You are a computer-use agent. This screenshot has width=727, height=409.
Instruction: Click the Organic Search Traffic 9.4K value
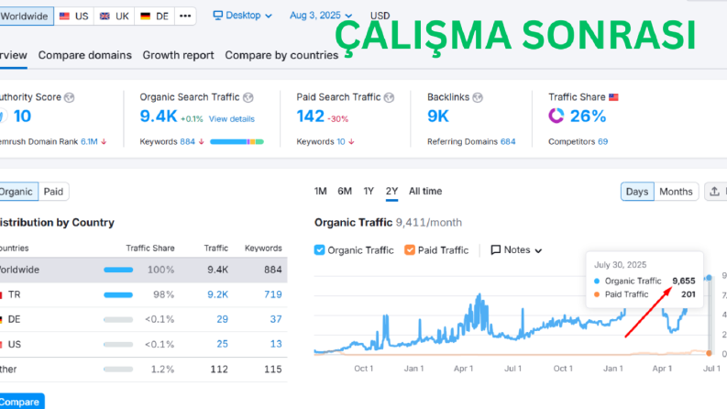[159, 116]
